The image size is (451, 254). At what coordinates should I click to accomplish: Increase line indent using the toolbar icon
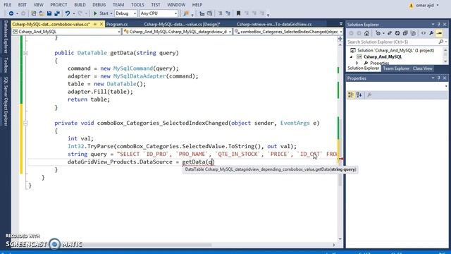[228, 13]
